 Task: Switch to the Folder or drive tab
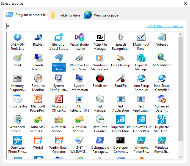coord(65,15)
